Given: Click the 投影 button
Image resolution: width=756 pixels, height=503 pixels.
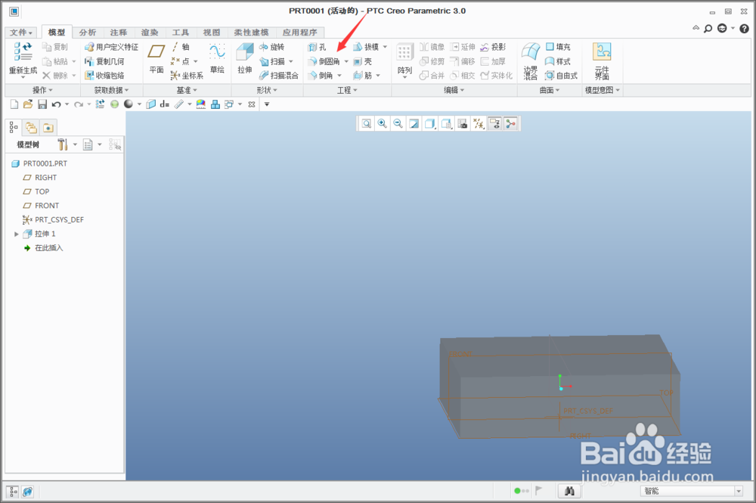Looking at the screenshot, I should coord(493,47).
